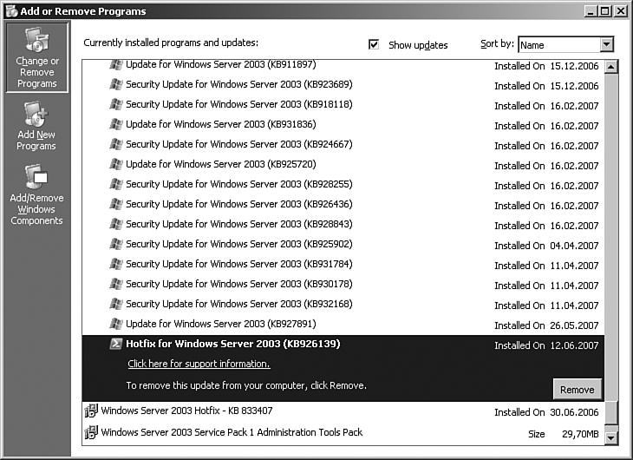Open Click here for support information link

[199, 364]
